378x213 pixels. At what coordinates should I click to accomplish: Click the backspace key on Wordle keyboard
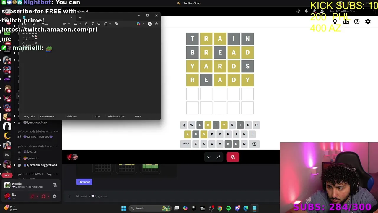pos(254,144)
